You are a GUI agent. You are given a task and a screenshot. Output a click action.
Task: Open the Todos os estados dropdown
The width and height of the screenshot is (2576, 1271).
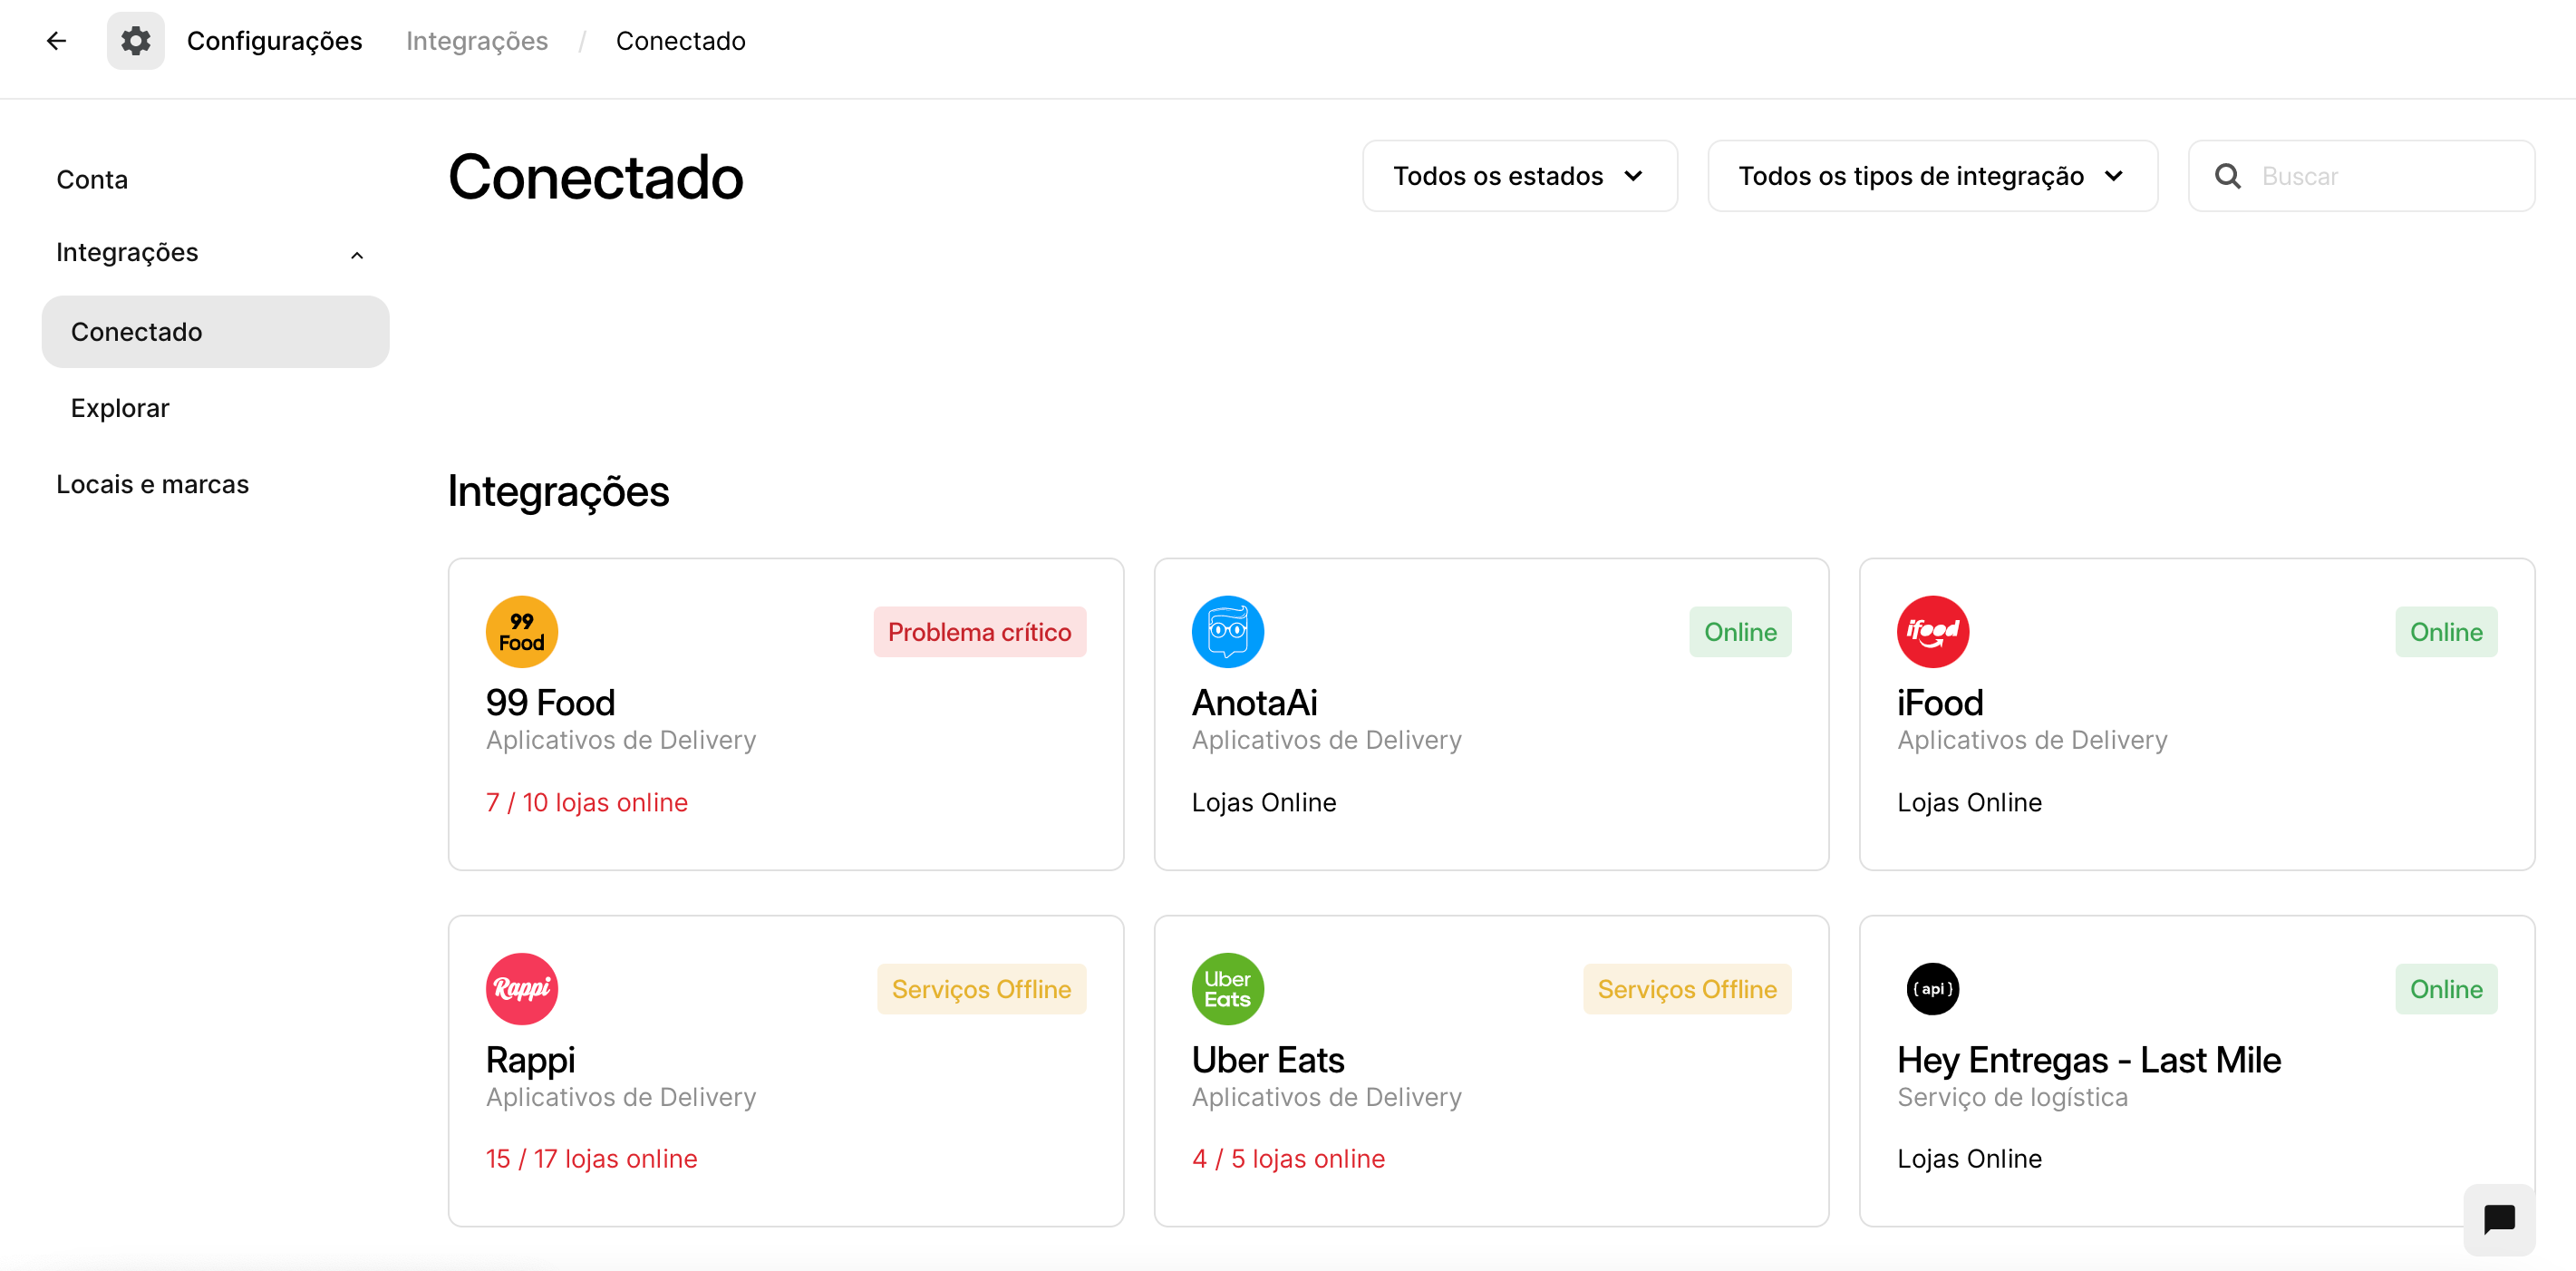click(1519, 176)
